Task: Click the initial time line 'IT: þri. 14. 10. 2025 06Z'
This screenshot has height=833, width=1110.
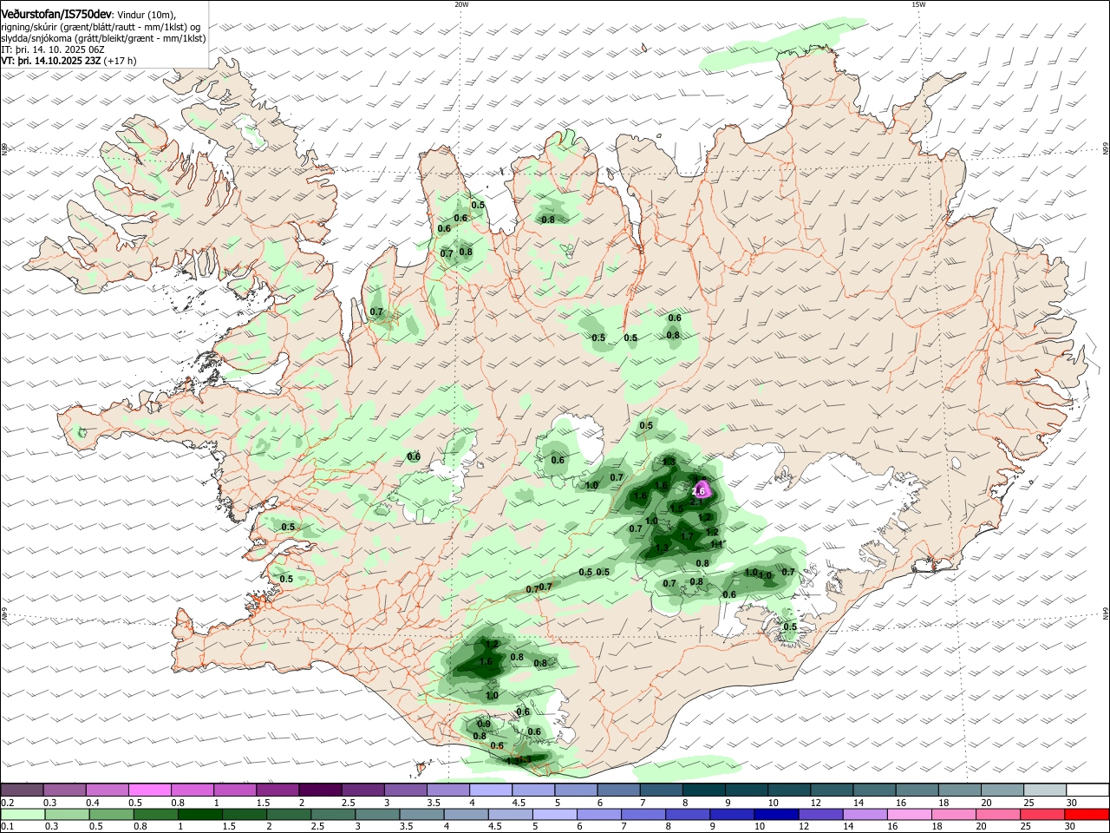Action: tap(54, 50)
